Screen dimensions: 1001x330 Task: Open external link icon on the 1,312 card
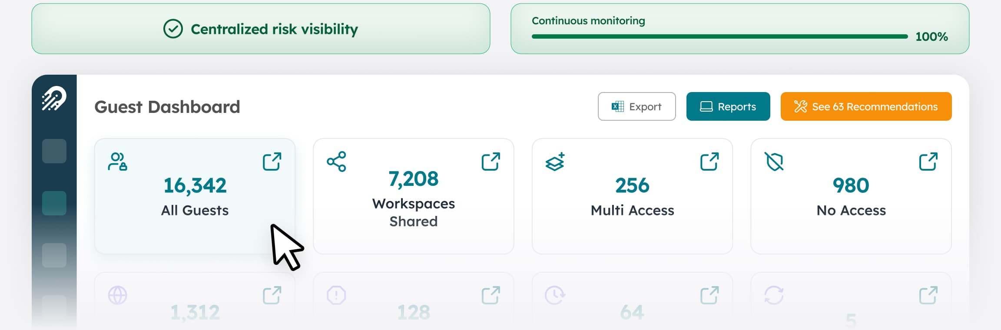(272, 295)
